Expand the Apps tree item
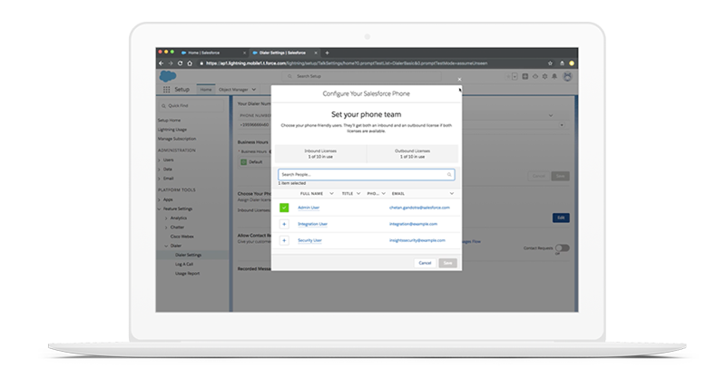 (x=160, y=199)
